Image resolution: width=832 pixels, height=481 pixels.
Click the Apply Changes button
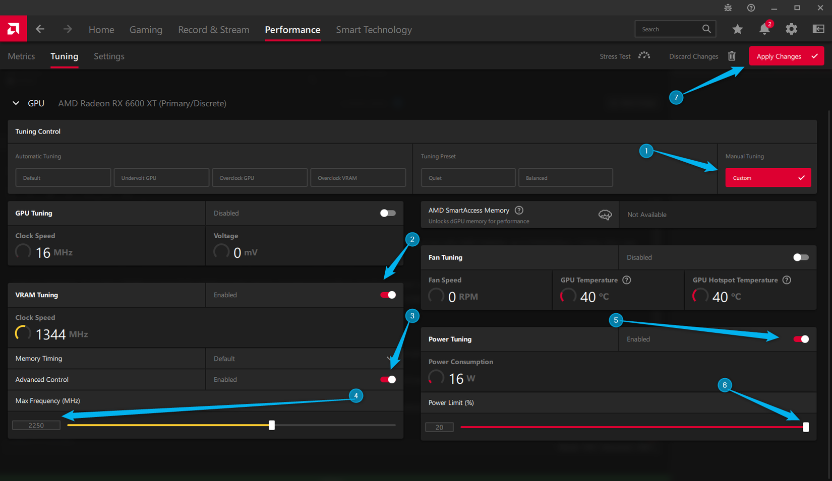click(x=786, y=56)
